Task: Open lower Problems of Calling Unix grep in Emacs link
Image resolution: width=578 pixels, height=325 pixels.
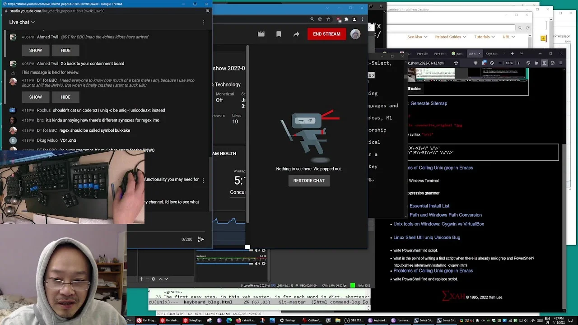Action: click(433, 271)
